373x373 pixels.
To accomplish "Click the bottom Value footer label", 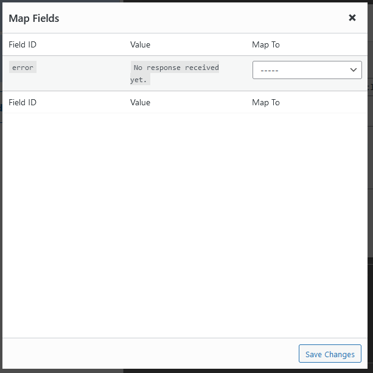I will tap(140, 102).
